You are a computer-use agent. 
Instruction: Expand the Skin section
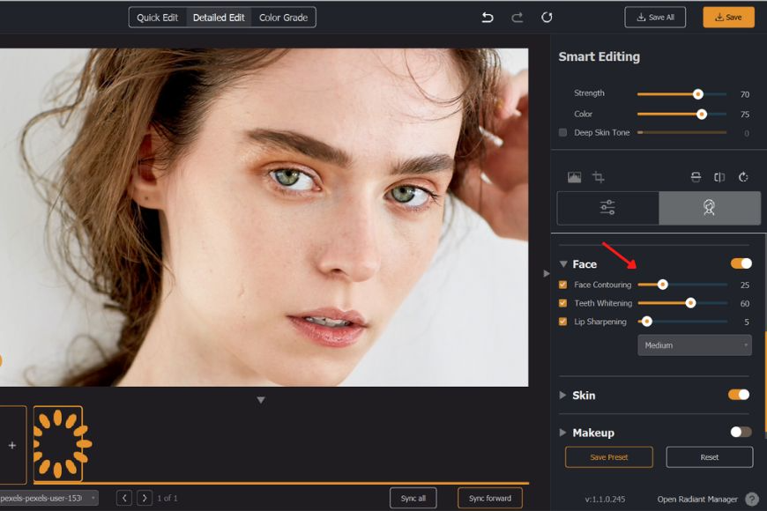tap(564, 395)
